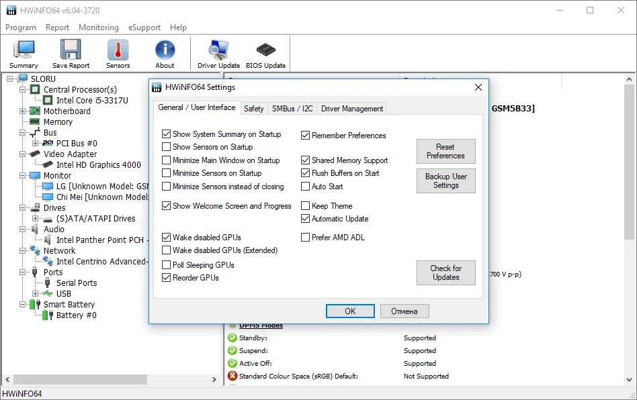Enable the Auto Start checkbox
Screen dimensions: 637x400
click(x=306, y=186)
